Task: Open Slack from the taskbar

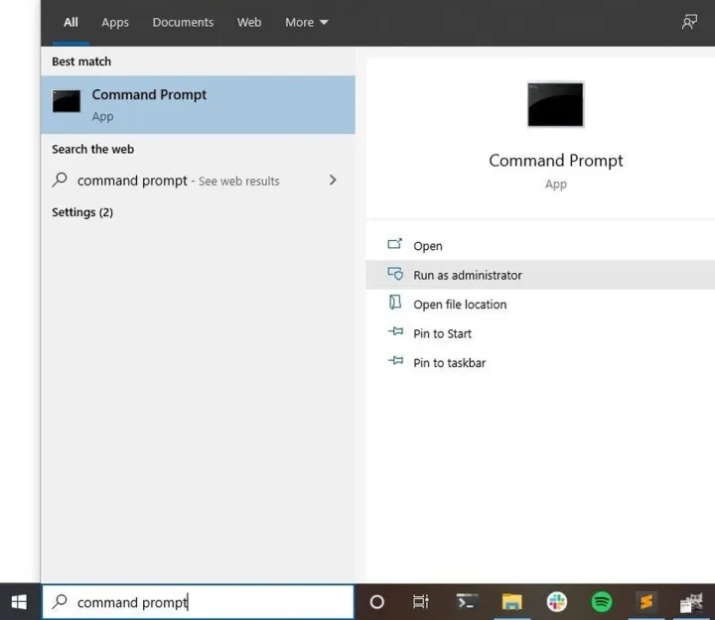Action: [556, 601]
